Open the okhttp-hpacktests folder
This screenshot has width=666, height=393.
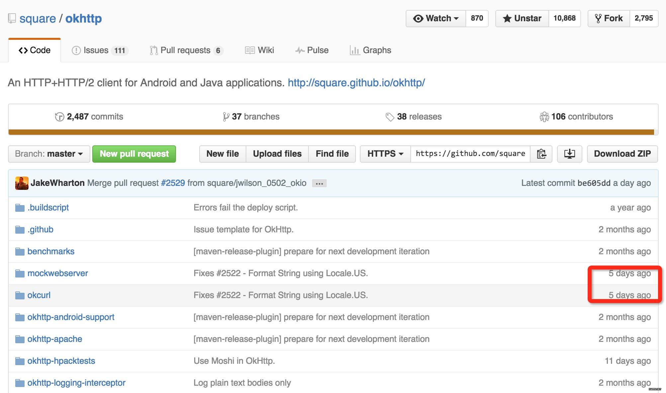(61, 361)
